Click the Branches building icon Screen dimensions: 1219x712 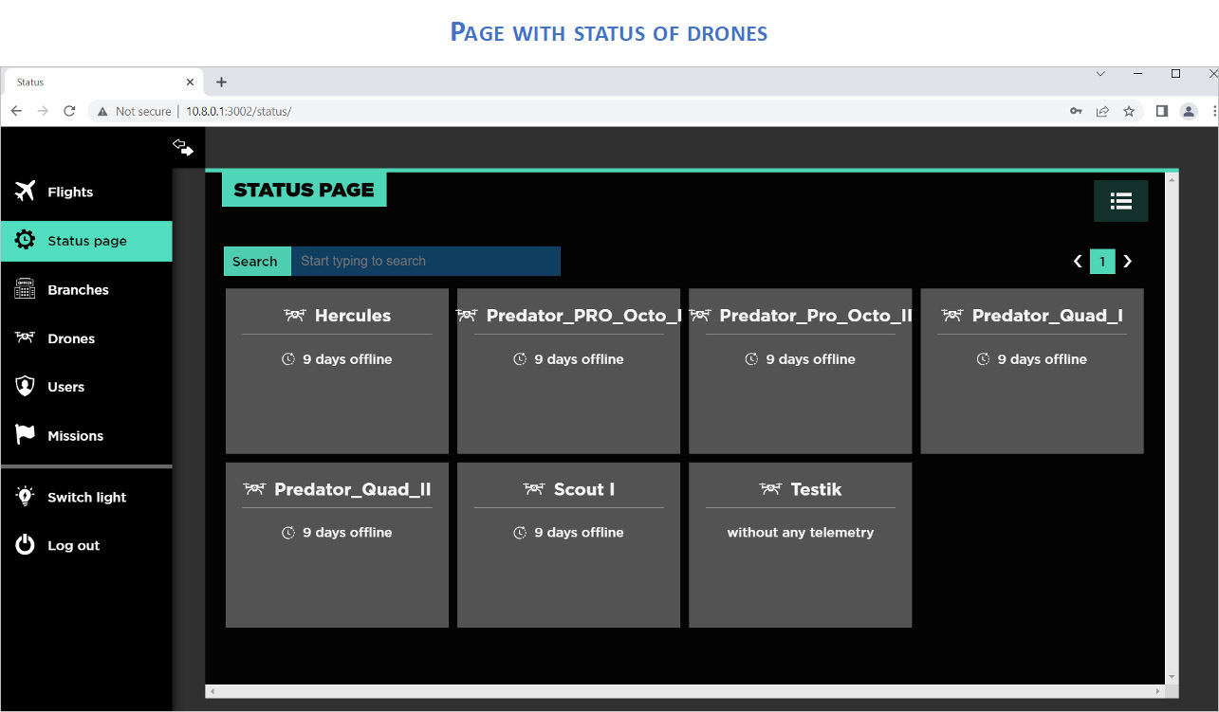click(26, 290)
